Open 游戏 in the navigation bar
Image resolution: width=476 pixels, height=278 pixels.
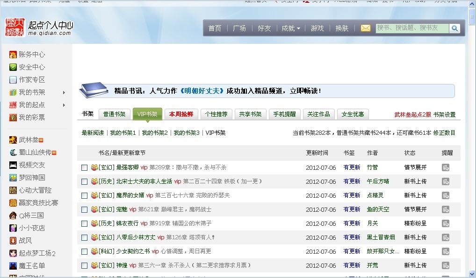(317, 28)
